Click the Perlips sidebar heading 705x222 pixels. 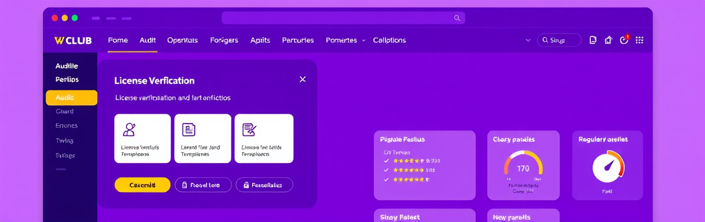pyautogui.click(x=67, y=79)
